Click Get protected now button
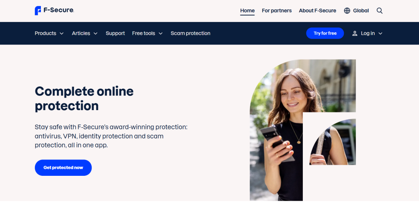Screen dimensions: 419x206 pyautogui.click(x=63, y=168)
